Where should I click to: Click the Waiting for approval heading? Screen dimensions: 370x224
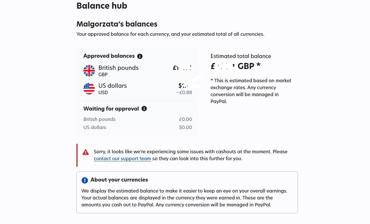pos(111,109)
